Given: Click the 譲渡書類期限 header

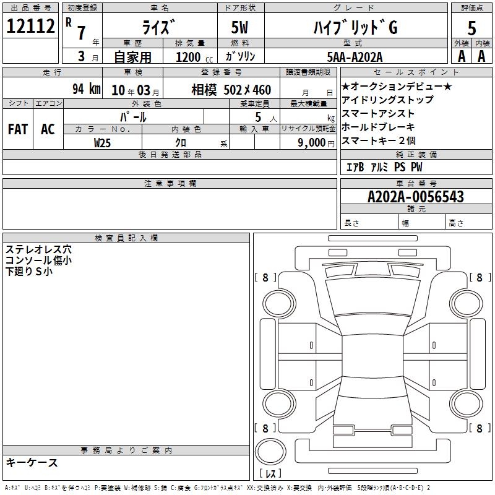Looking at the screenshot, I should [308, 72].
